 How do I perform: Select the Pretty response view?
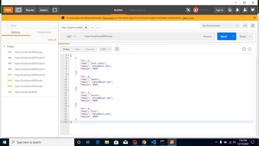pyautogui.click(x=66, y=49)
